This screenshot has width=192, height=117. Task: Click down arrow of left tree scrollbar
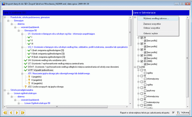pyautogui.click(x=130, y=103)
